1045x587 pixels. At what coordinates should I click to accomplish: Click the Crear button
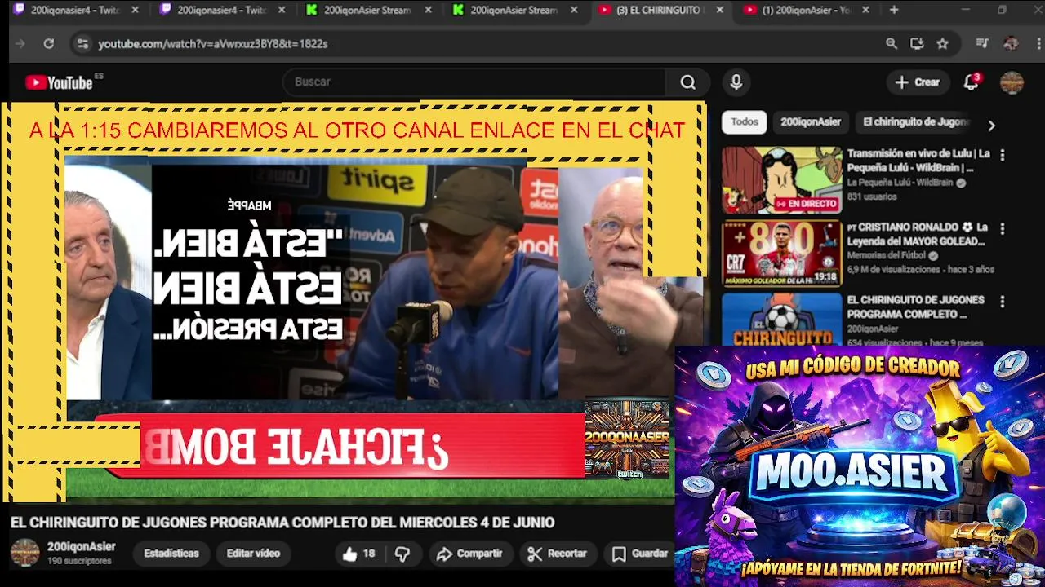coord(918,82)
